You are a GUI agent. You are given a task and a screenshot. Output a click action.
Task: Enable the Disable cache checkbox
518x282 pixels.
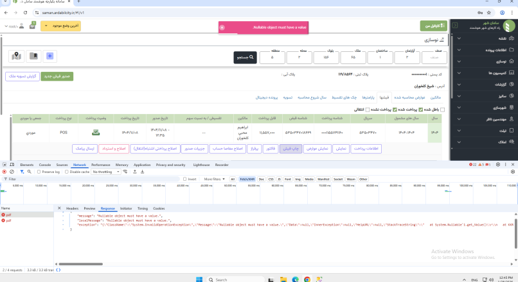point(66,172)
